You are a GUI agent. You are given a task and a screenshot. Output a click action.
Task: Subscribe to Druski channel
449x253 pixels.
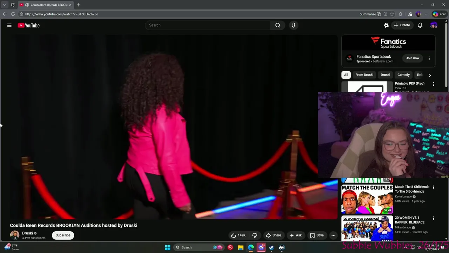[x=63, y=235]
